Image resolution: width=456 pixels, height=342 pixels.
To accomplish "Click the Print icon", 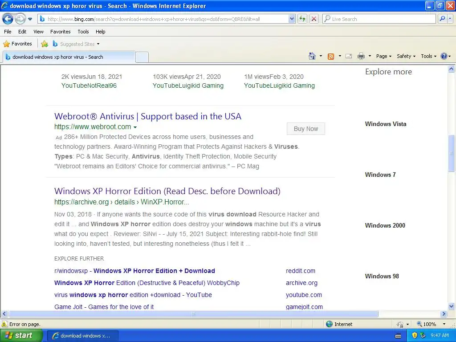I will [x=361, y=56].
